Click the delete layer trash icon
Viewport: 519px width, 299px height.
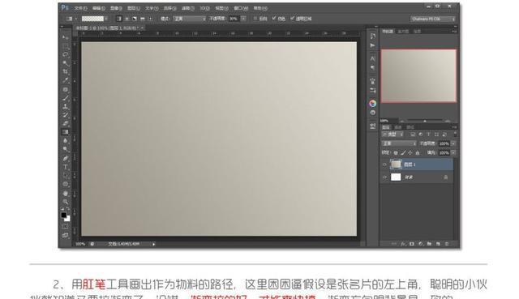tap(447, 244)
